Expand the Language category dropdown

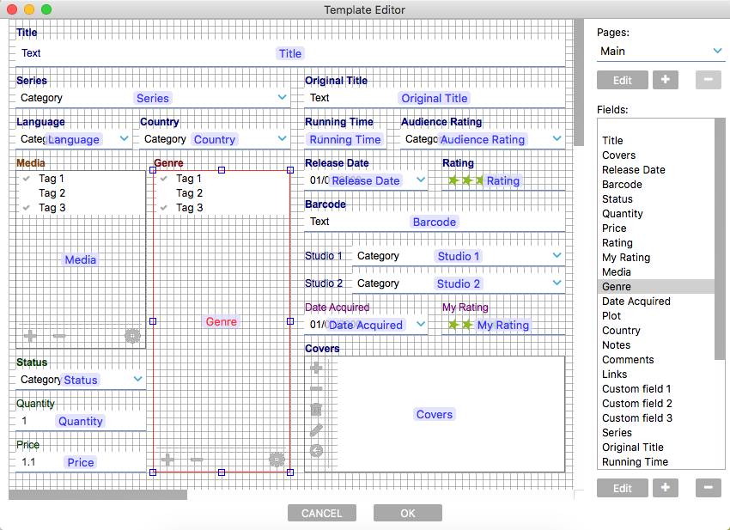[124, 138]
